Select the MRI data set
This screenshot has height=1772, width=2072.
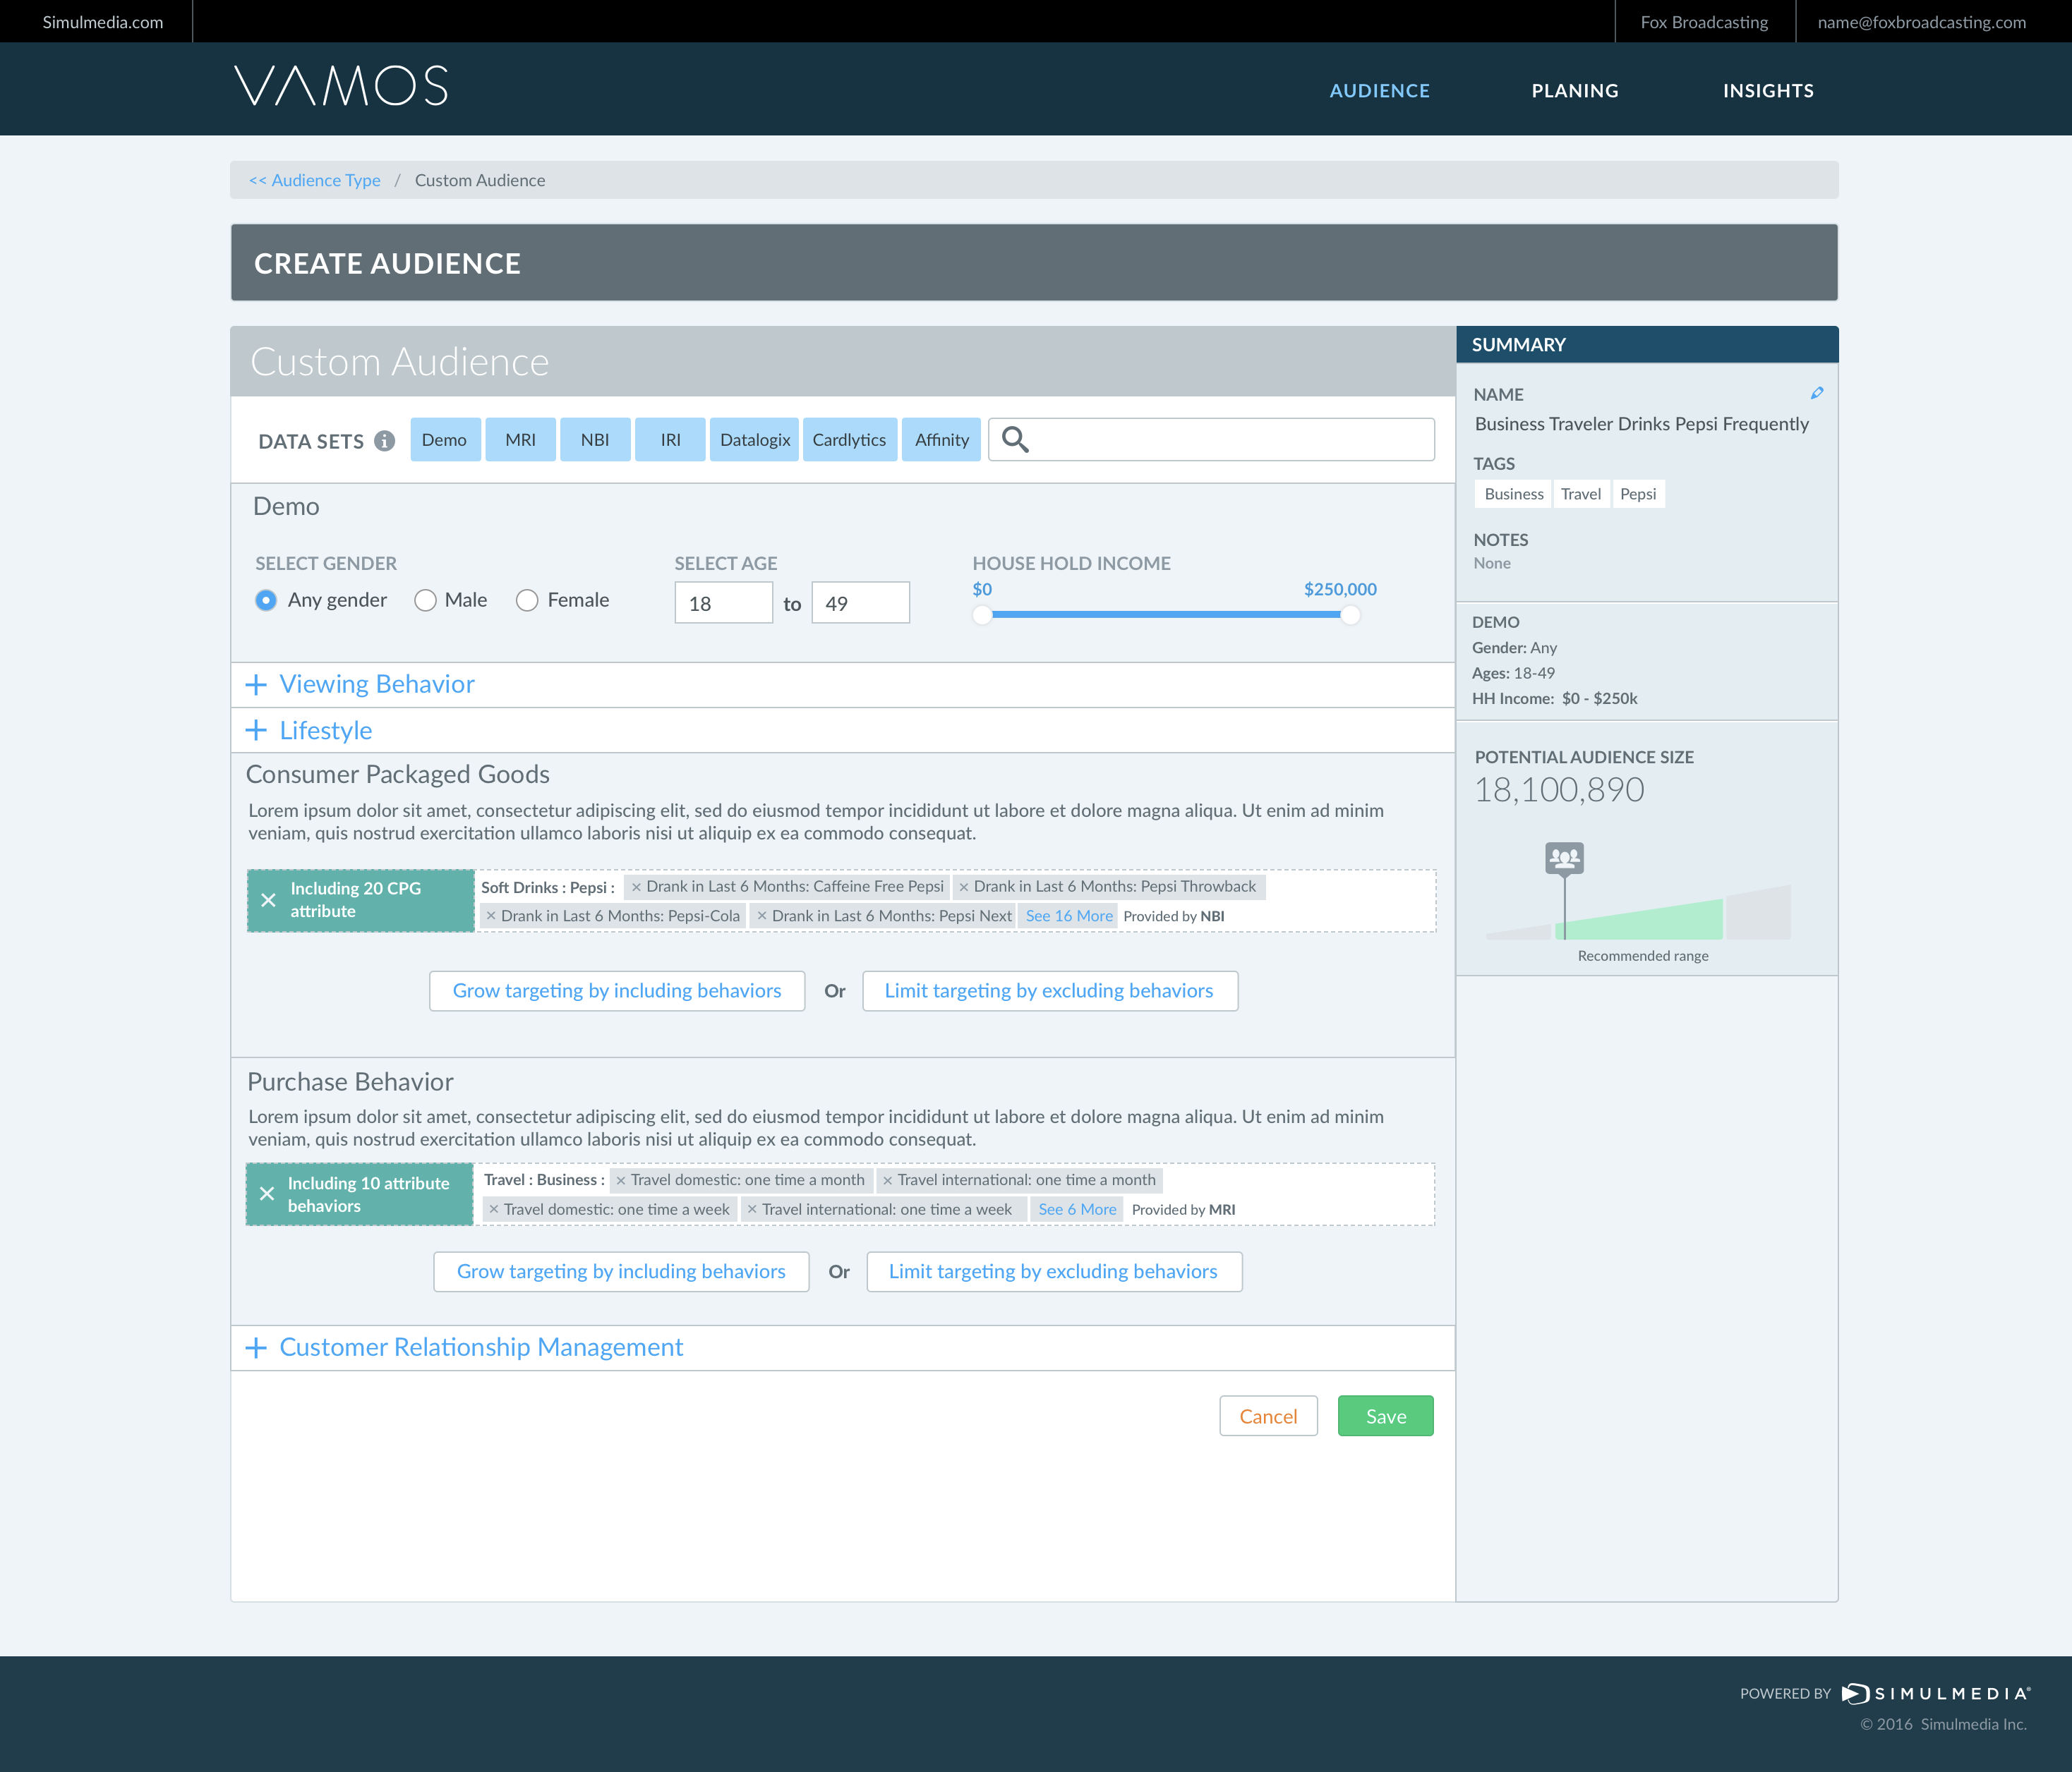click(520, 439)
